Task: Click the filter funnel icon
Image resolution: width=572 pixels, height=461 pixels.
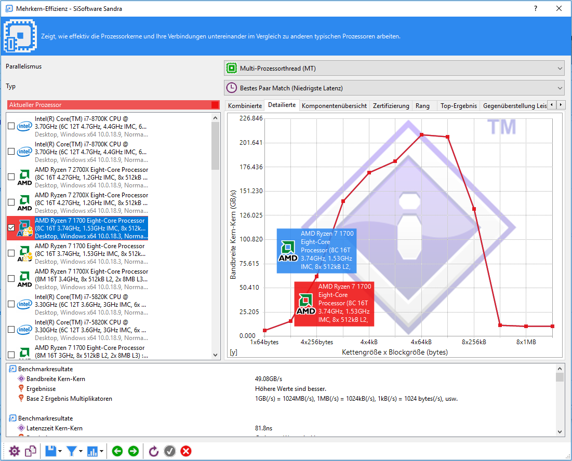Action: pyautogui.click(x=72, y=451)
